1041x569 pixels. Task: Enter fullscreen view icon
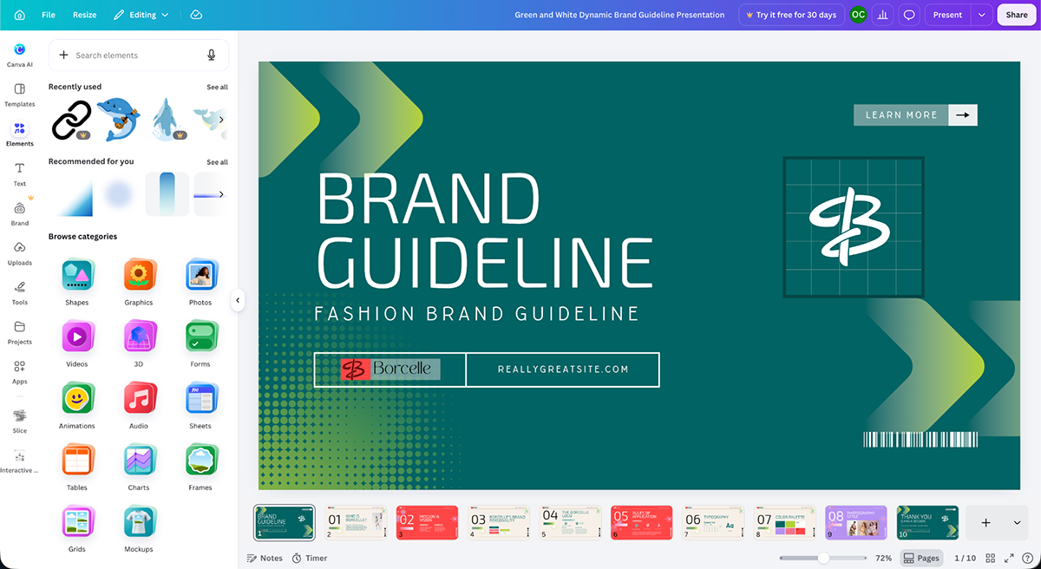(1009, 558)
